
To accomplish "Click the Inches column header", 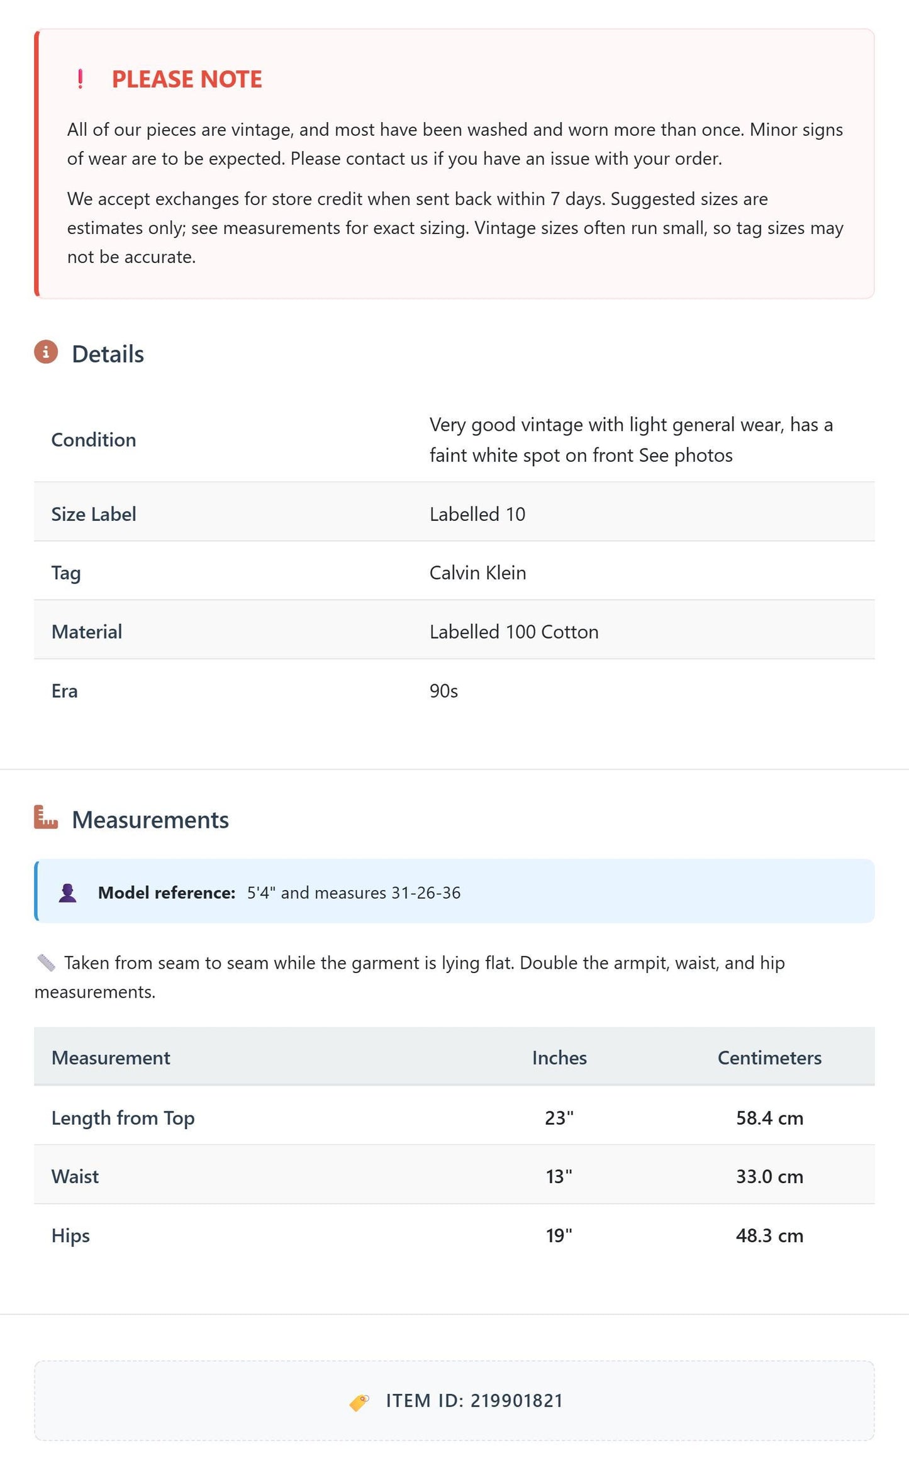I will click(559, 1057).
